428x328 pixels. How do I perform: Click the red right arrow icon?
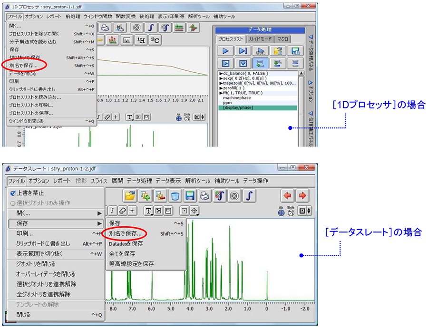(302, 196)
